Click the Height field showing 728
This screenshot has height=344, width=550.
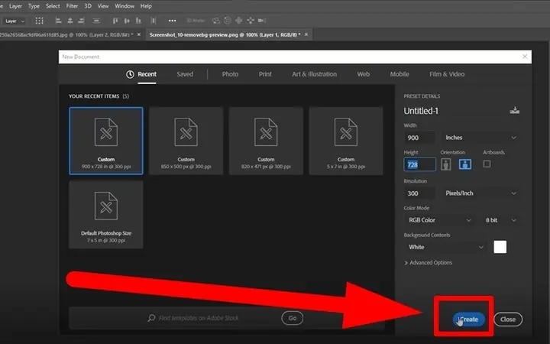419,164
